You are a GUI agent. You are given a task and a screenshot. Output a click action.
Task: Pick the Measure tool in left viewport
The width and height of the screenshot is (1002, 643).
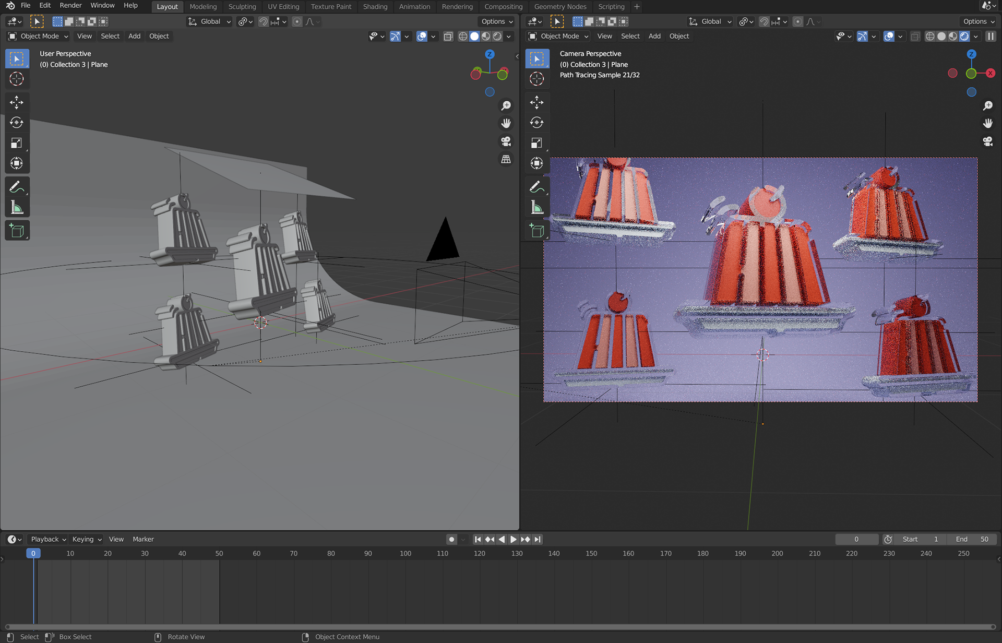(x=17, y=208)
